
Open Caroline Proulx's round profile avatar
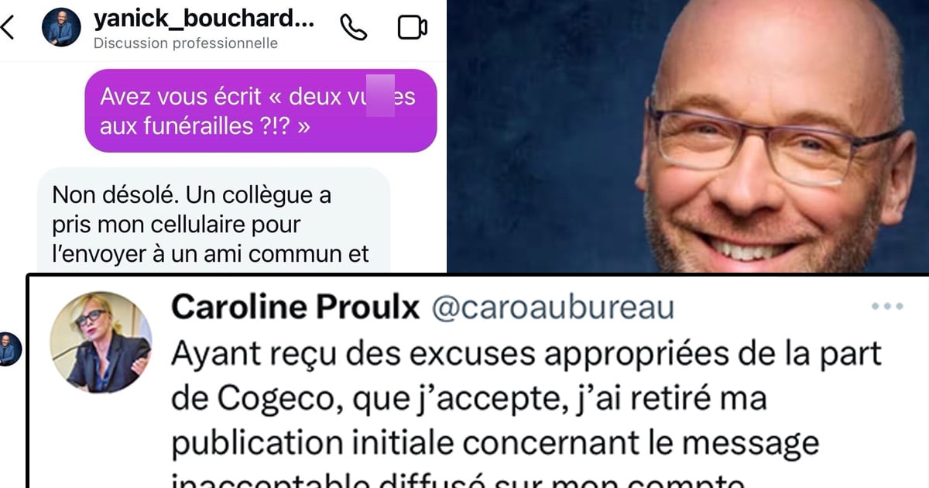tap(101, 342)
